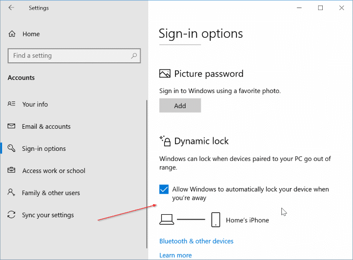Open Email & accounts page
Screen dimensions: 353x260
click(x=46, y=126)
